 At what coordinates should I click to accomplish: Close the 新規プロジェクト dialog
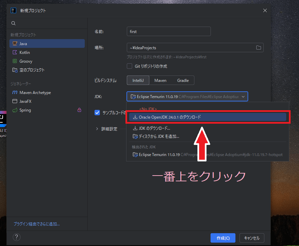pyautogui.click(x=265, y=10)
